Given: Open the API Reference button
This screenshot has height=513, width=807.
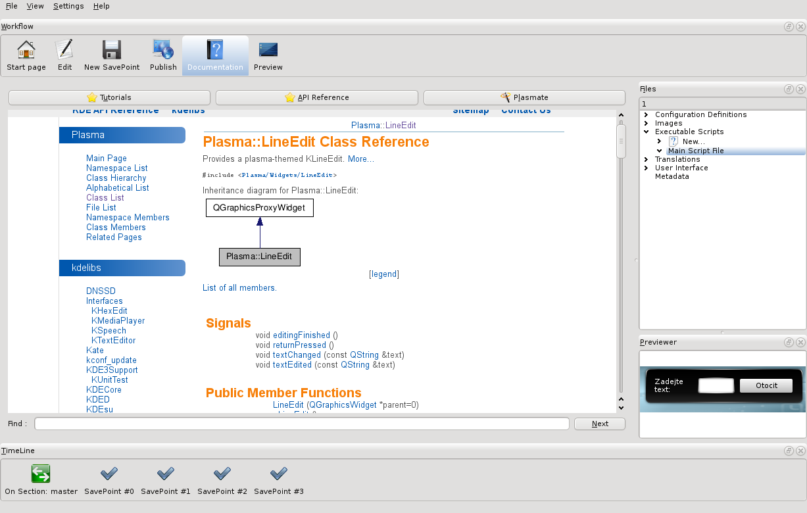Looking at the screenshot, I should coord(317,97).
